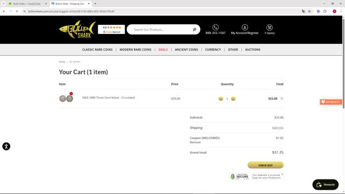Open the 4.8 star Shopper Approved badge

[x=112, y=30]
